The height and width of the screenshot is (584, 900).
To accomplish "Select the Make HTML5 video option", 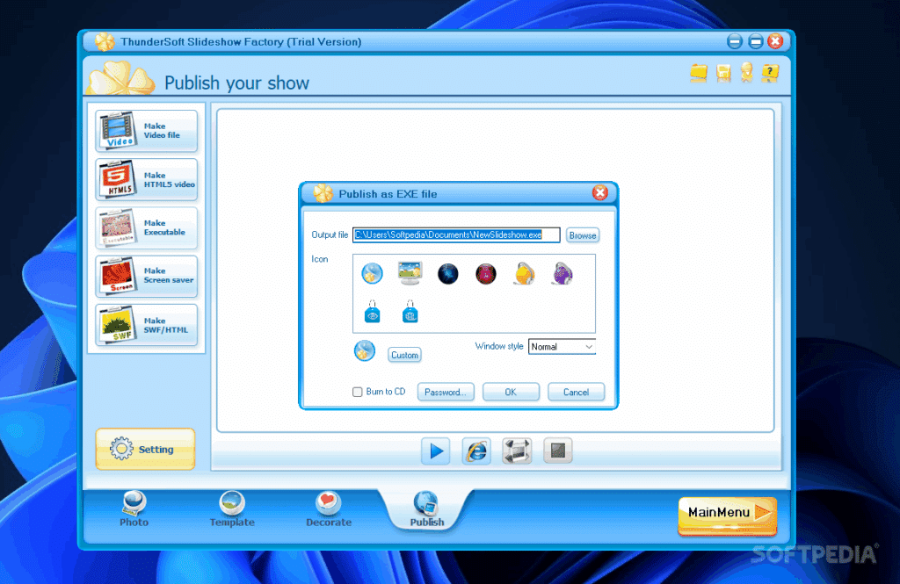I will [146, 179].
